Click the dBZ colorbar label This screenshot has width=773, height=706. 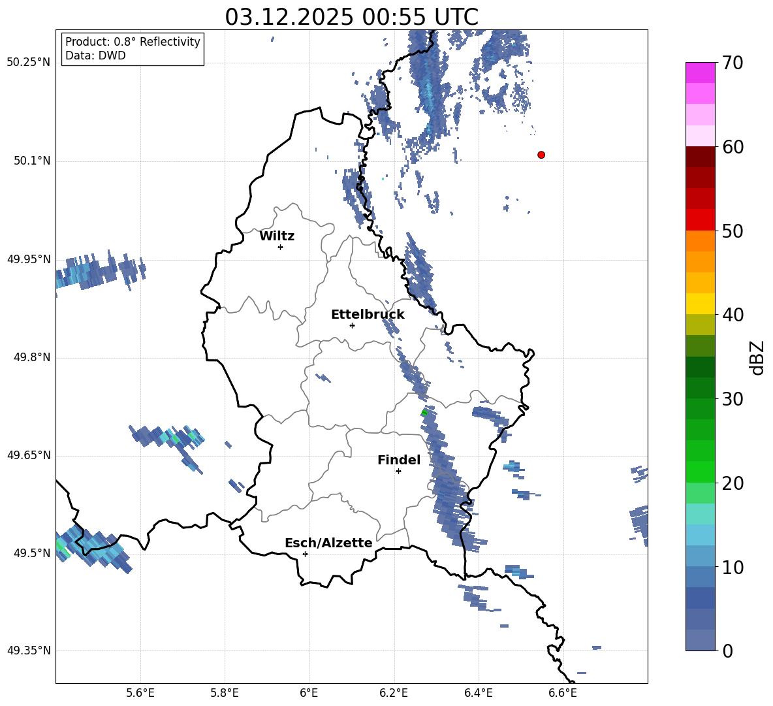pos(758,357)
